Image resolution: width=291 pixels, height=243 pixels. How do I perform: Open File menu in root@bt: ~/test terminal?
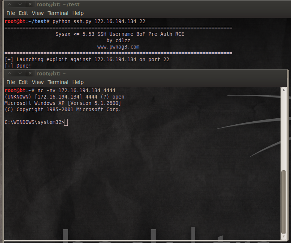[10, 13]
